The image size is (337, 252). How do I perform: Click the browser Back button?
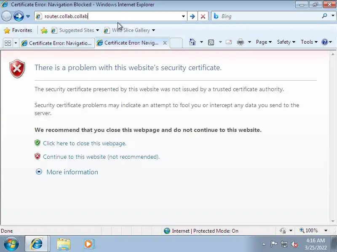(x=6, y=16)
